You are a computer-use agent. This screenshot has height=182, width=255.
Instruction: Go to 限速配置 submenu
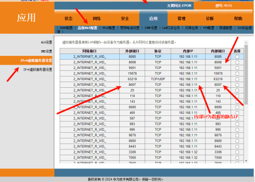click(x=225, y=28)
